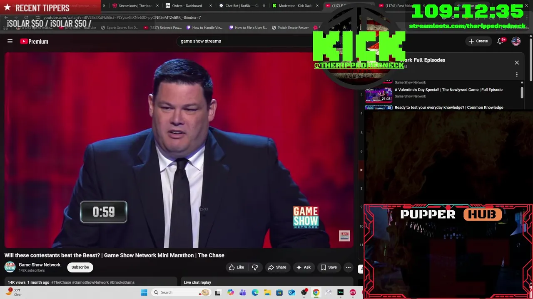
Task: Open YouTube notifications bell
Action: click(500, 41)
